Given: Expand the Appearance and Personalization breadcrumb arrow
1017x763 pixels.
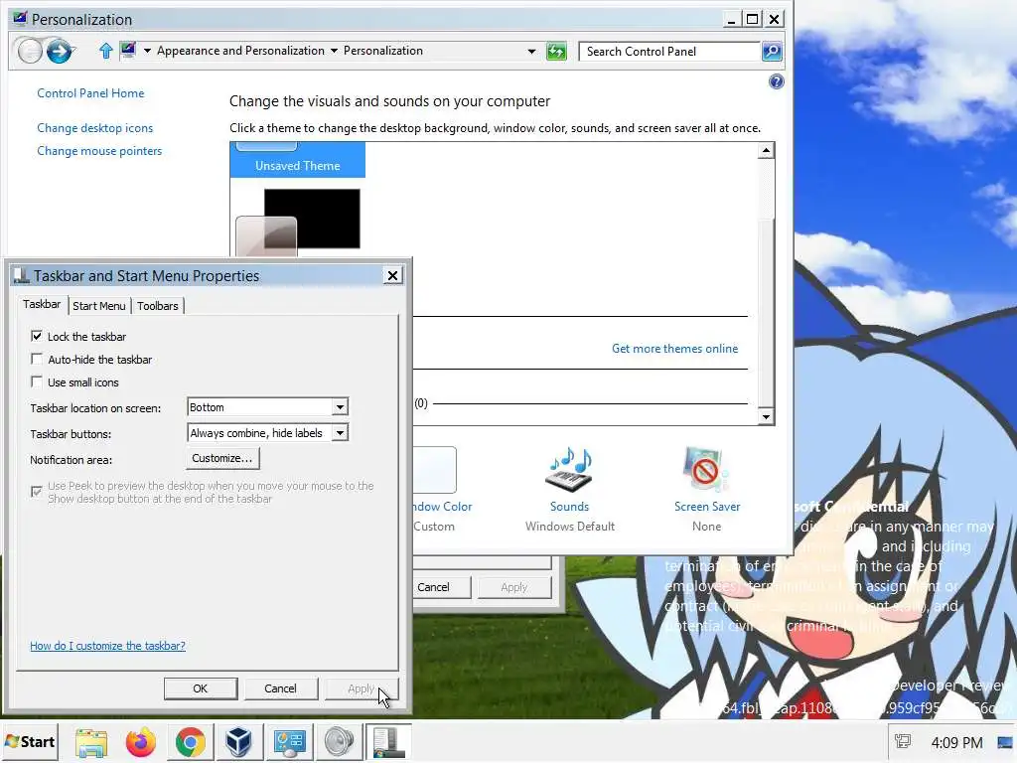Looking at the screenshot, I should (334, 51).
